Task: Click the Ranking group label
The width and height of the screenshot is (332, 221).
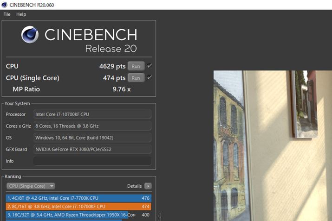Action: [13, 177]
